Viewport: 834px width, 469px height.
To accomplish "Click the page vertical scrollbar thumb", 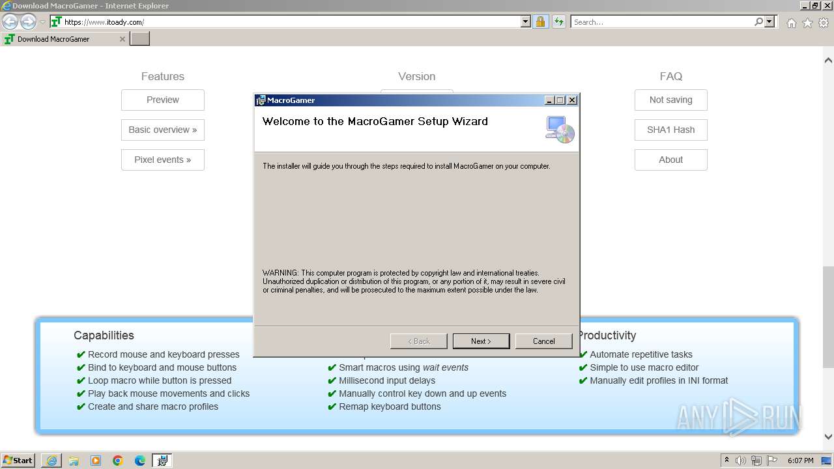I will (828, 317).
